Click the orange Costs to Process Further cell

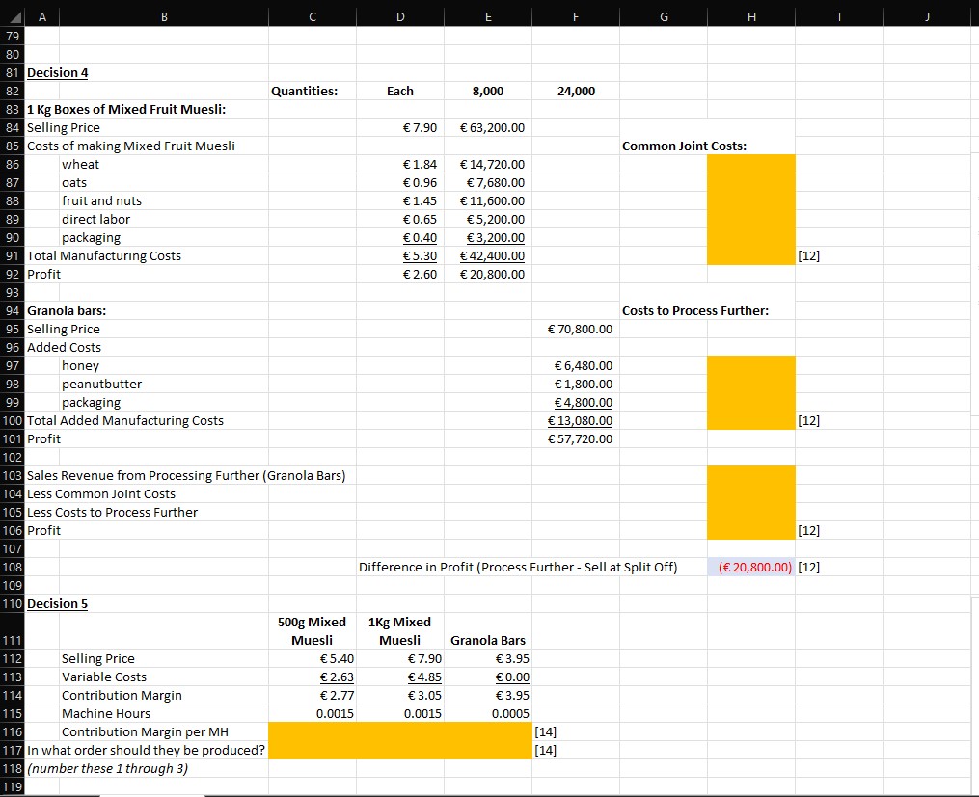pos(751,391)
